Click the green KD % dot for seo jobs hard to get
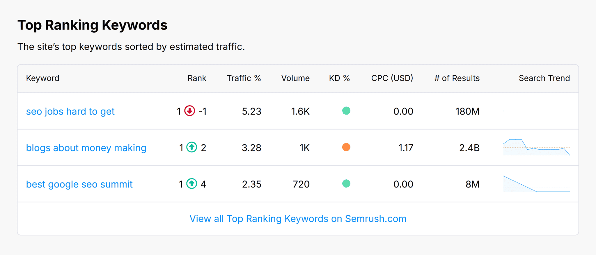 click(x=346, y=111)
